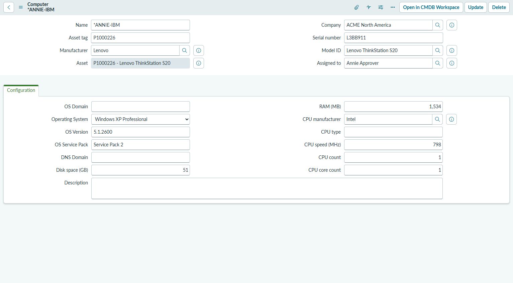Open the Model ID lookup search icon
Viewport: 513px width, 283px height.
click(438, 50)
